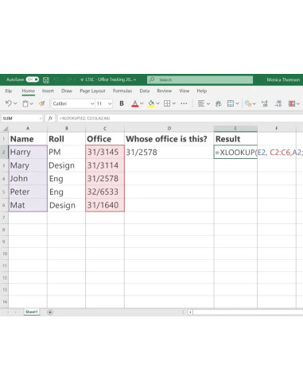Viewport: 303px width, 391px height.
Task: Switch to the Draw tab
Action: click(x=67, y=91)
